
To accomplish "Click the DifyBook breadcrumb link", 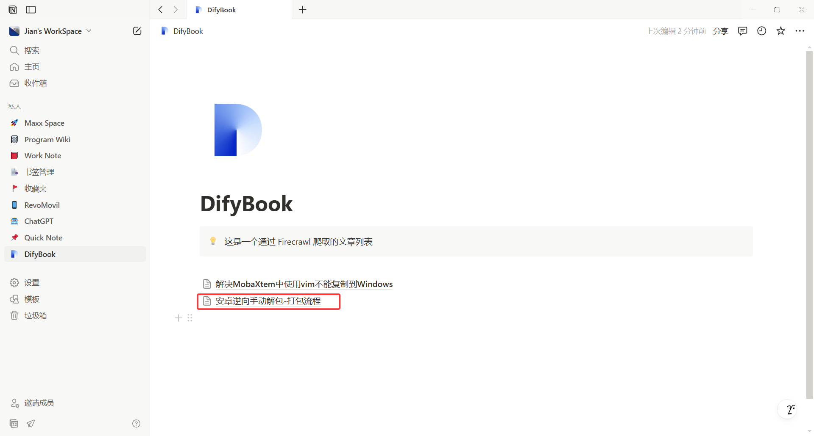I will [x=182, y=31].
